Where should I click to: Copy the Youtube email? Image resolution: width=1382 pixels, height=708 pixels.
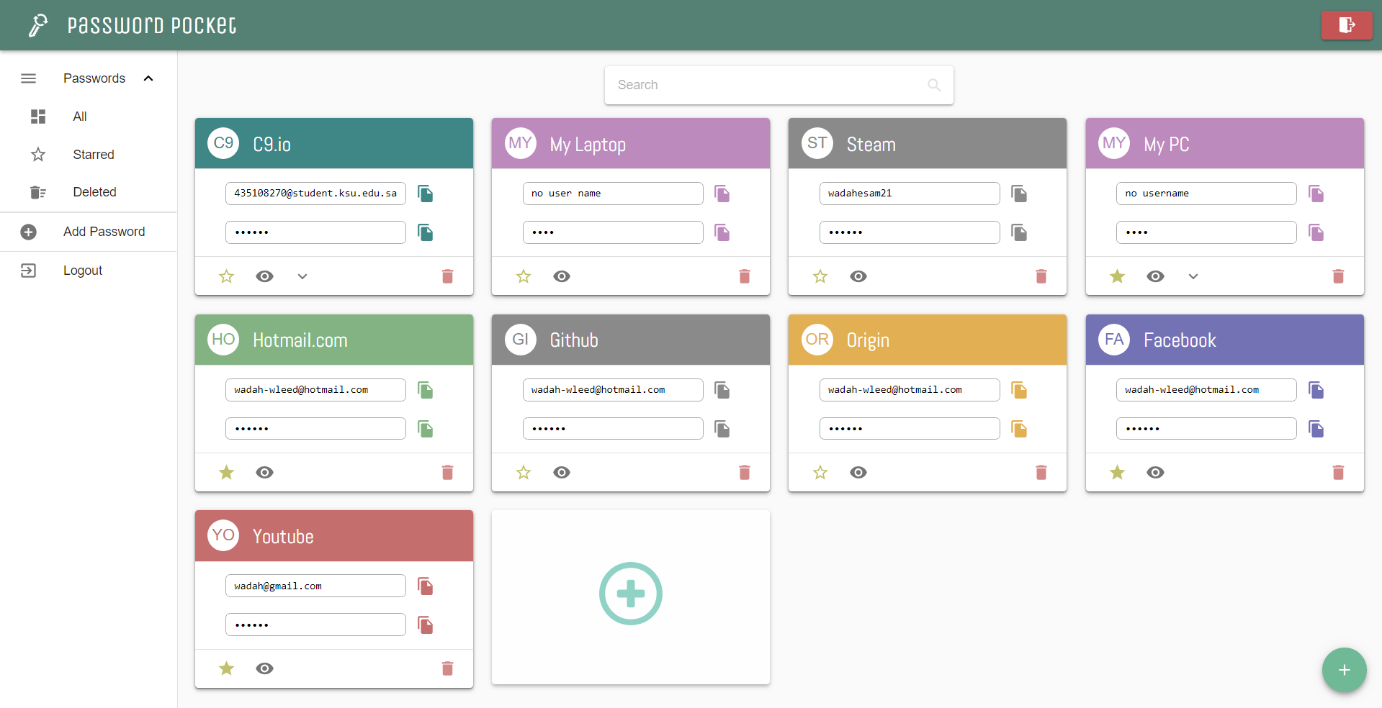(x=426, y=586)
